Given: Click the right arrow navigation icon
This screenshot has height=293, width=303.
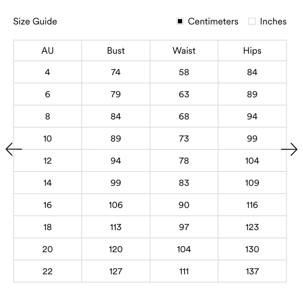Looking at the screenshot, I should (x=289, y=149).
